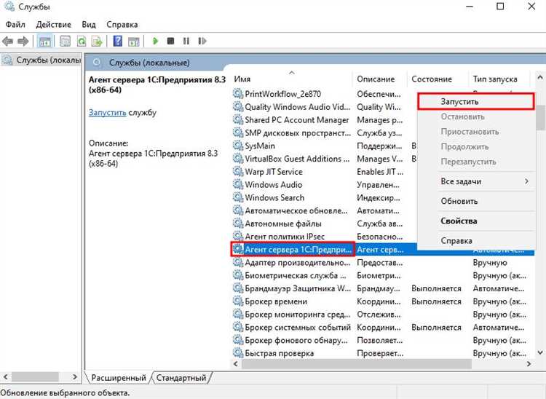Select the Брокер системных событий service name
This screenshot has width=546, height=399.
[x=298, y=327]
